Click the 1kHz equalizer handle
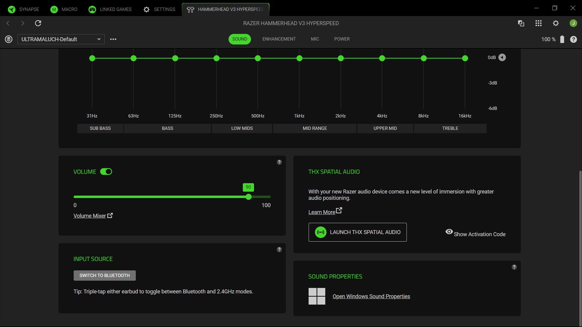 click(299, 58)
